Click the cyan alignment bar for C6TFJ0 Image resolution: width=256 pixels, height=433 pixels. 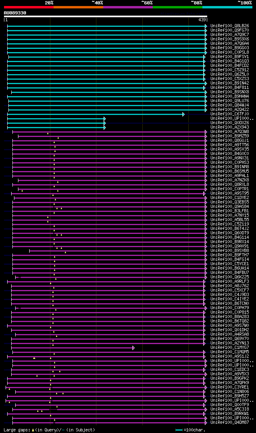(x=95, y=114)
